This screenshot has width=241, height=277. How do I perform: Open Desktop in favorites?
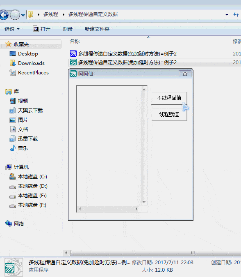[24, 54]
